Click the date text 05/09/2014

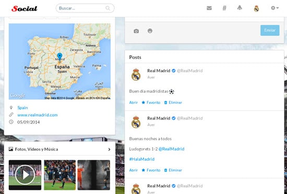tap(28, 122)
